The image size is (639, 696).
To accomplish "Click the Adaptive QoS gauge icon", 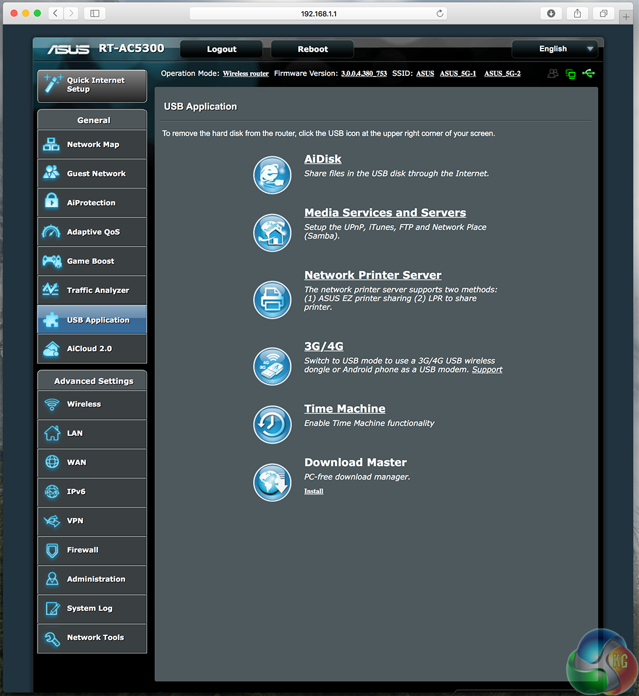I will coord(51,232).
